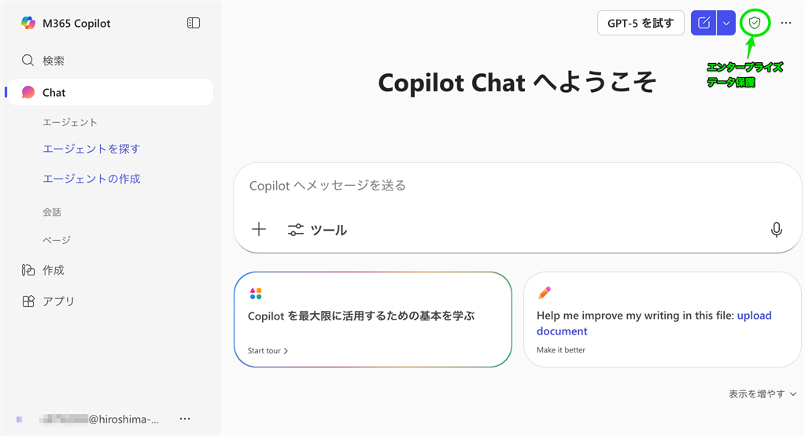The image size is (805, 436).
Task: Select the Chat item in sidebar
Action: coord(54,92)
